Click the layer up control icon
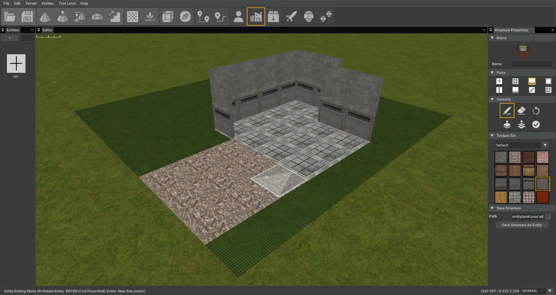This screenshot has width=556, height=295. pyautogui.click(x=507, y=124)
